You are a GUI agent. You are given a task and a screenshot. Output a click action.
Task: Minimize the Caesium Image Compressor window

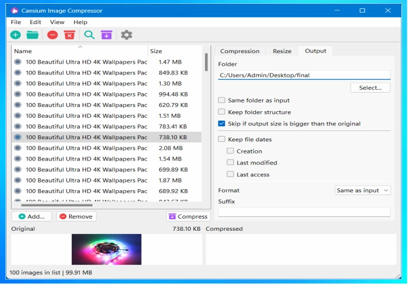tap(337, 10)
